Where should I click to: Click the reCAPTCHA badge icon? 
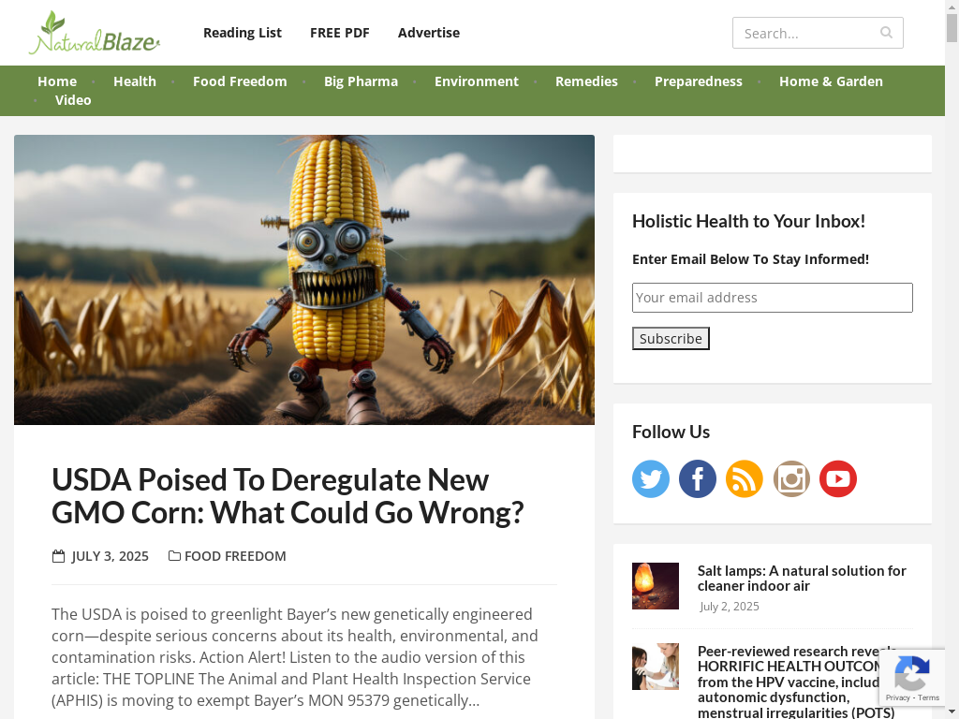click(912, 672)
